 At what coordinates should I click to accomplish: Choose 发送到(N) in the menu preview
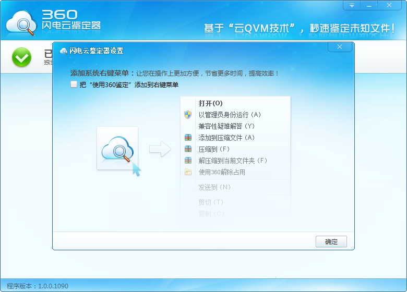click(214, 187)
